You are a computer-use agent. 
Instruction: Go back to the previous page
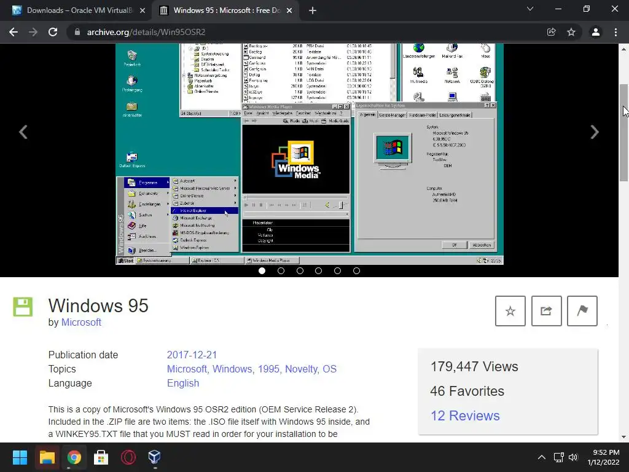pyautogui.click(x=14, y=32)
